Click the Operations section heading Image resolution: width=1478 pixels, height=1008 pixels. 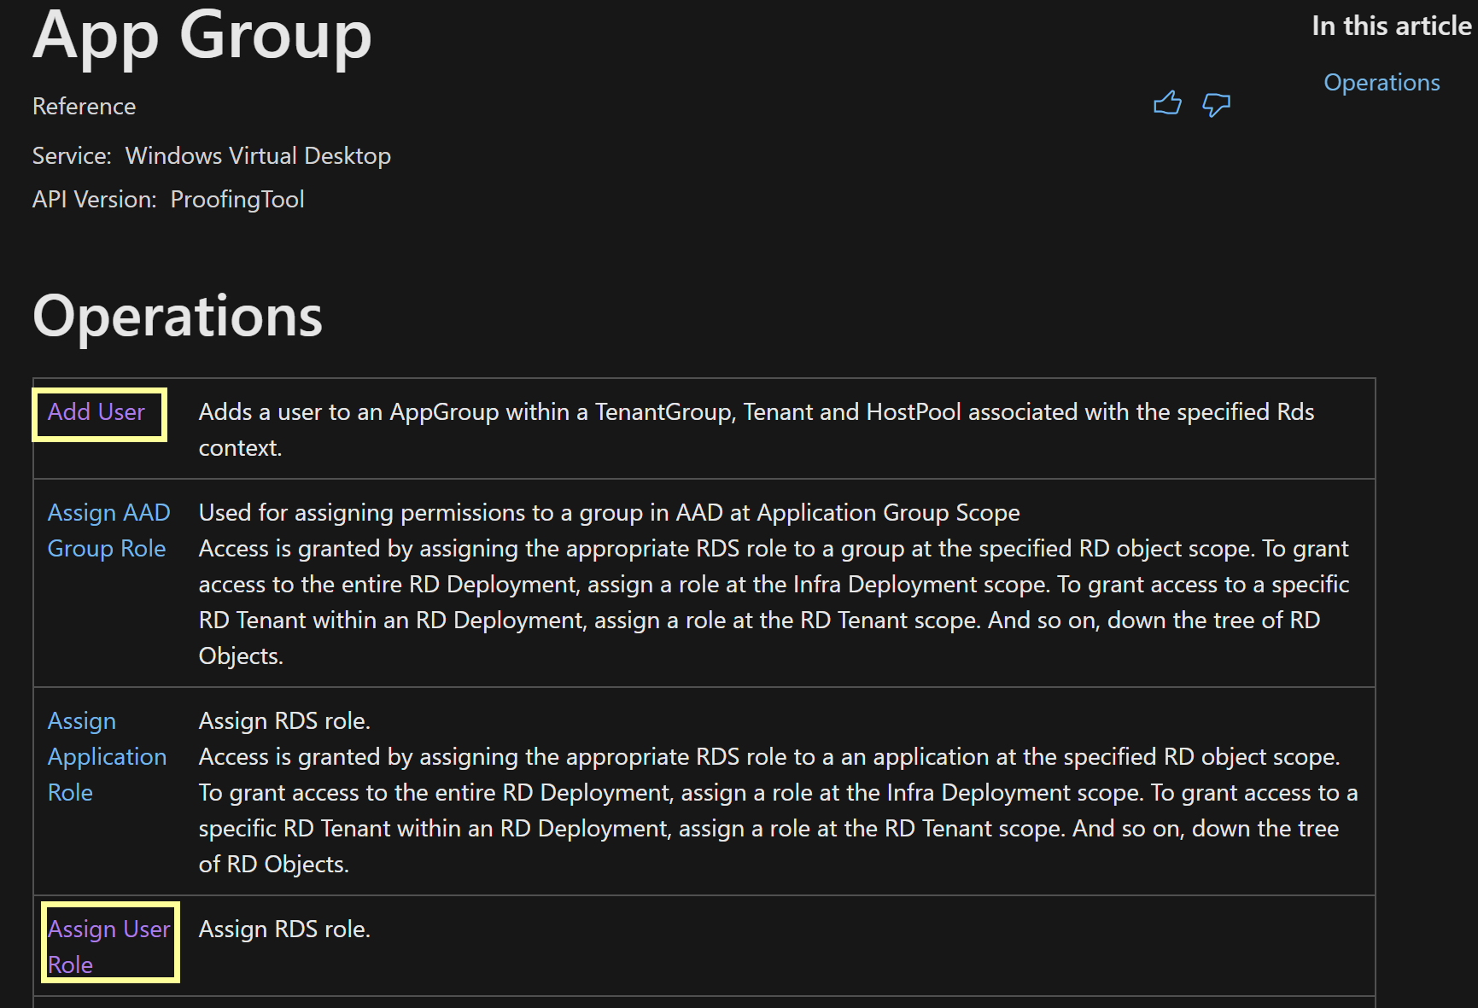(177, 317)
